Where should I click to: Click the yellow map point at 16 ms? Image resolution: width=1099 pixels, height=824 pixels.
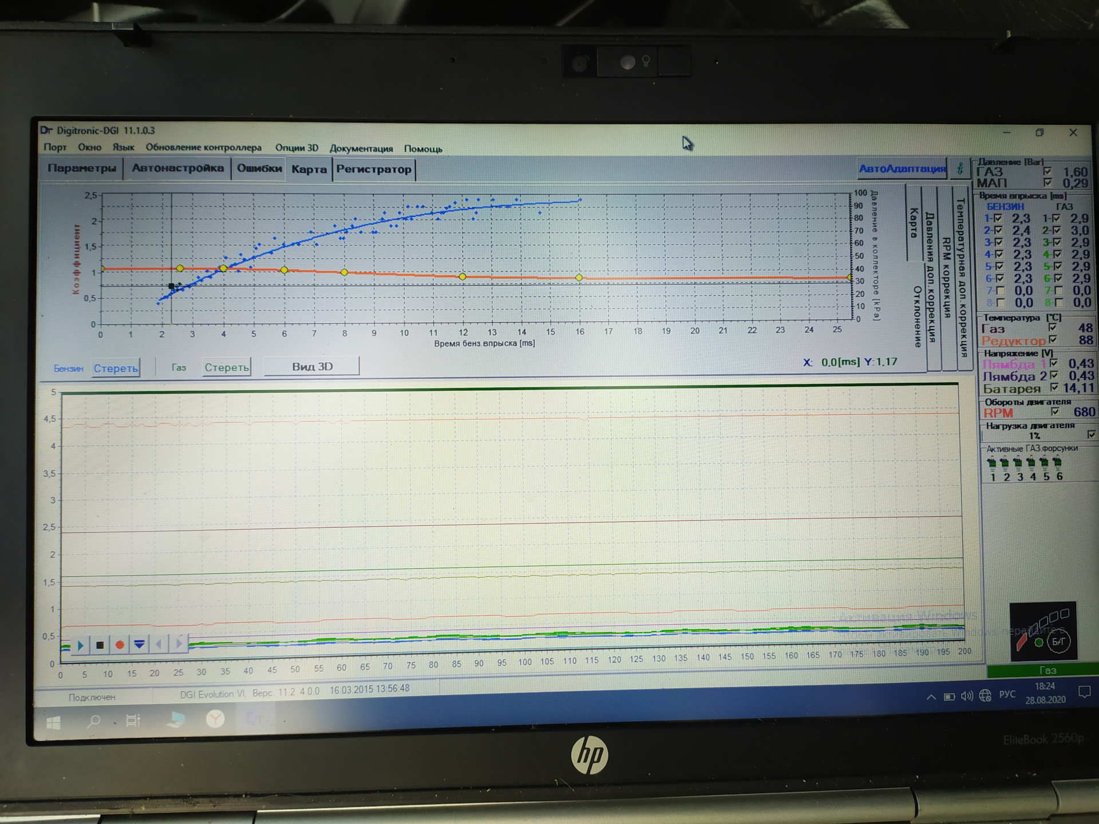click(x=579, y=278)
